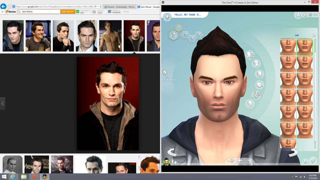Screen dimensions: 320x180
Task: Click the address bar search magnifier
Action: 95,7
